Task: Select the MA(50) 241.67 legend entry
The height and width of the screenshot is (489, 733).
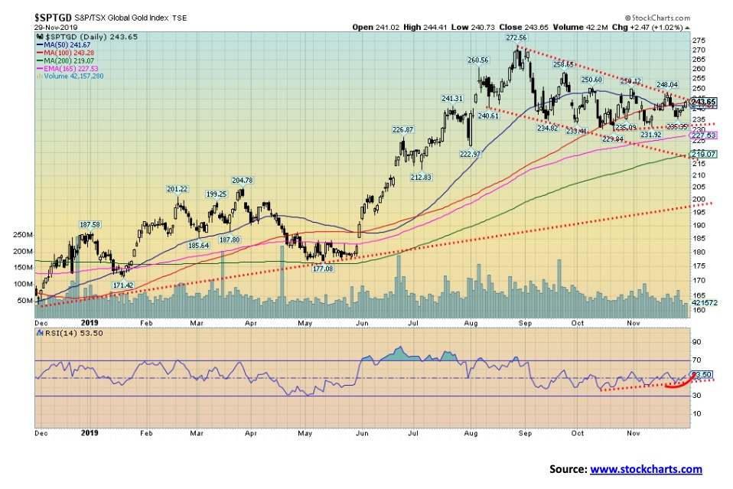Action: (x=64, y=45)
